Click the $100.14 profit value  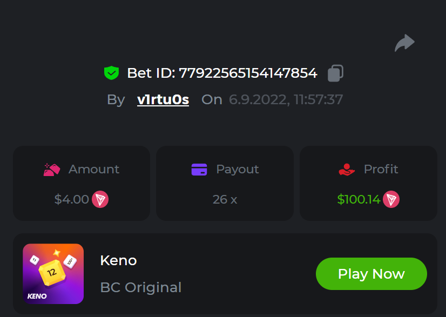[x=359, y=199]
